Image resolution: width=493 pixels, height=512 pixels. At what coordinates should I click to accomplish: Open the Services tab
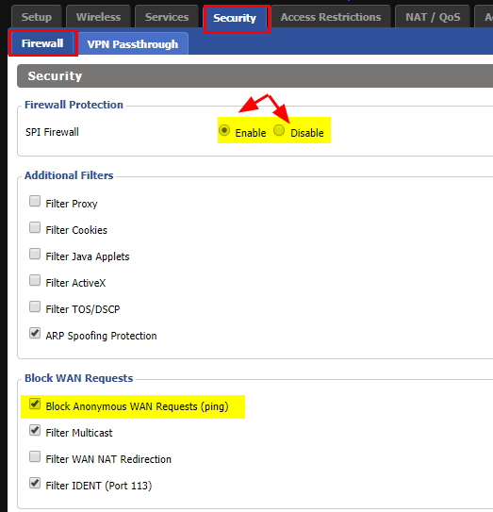[167, 17]
